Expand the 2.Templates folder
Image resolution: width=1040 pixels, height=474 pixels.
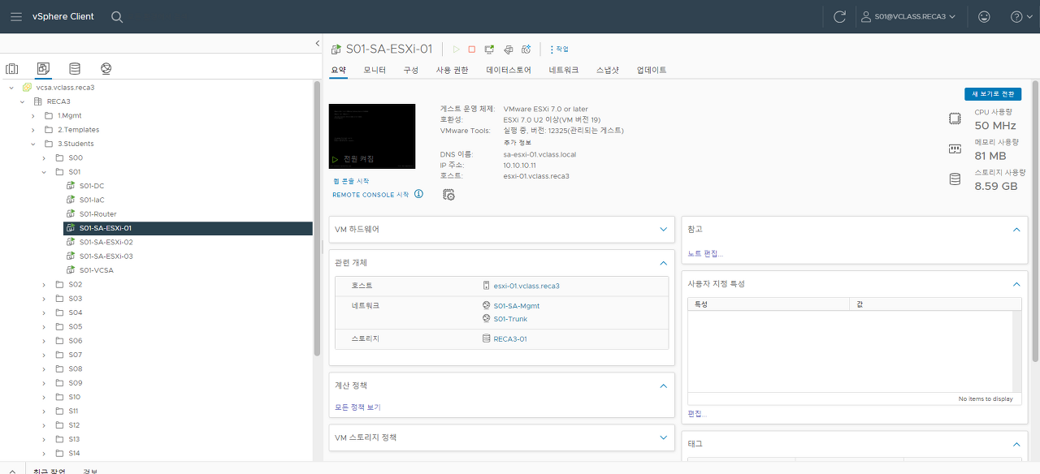tap(33, 130)
